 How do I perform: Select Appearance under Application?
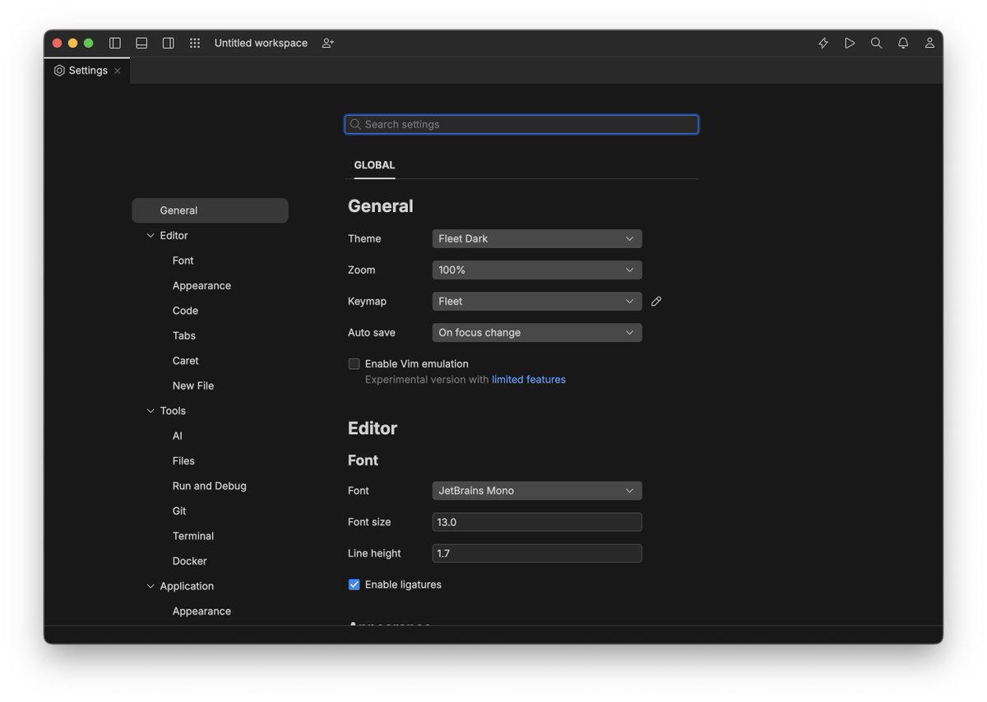click(x=202, y=612)
